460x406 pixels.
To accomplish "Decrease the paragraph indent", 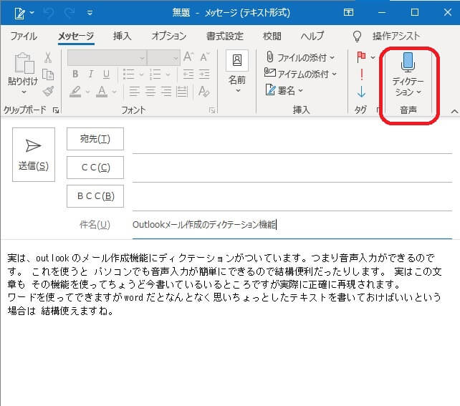I will [x=188, y=74].
